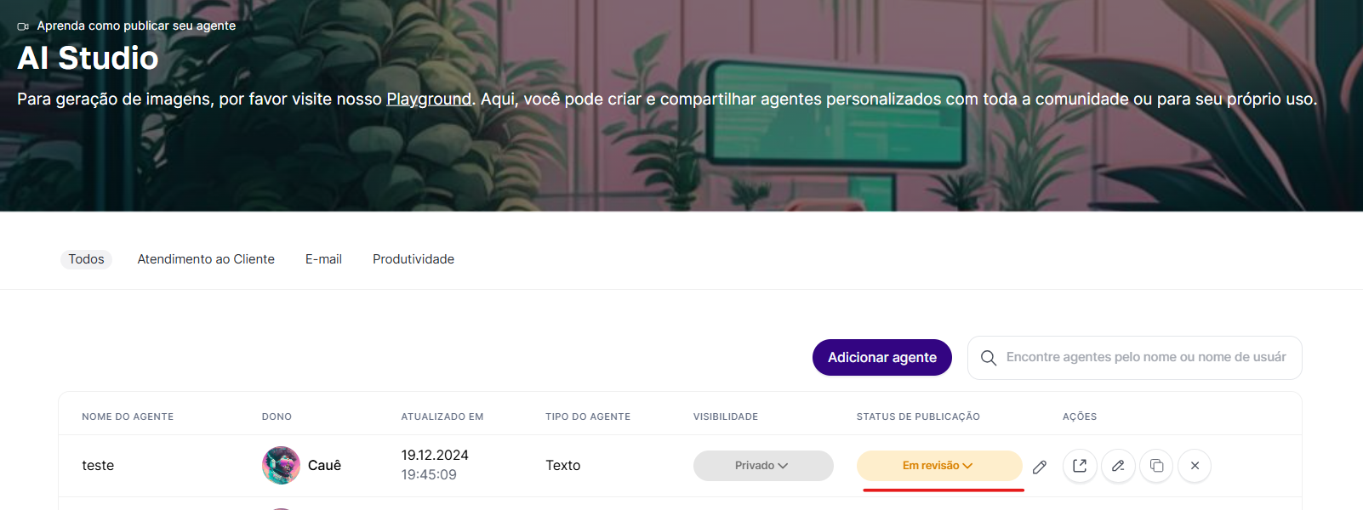Image resolution: width=1363 pixels, height=510 pixels.
Task: Click the magnifying glass search icon
Action: (x=989, y=358)
